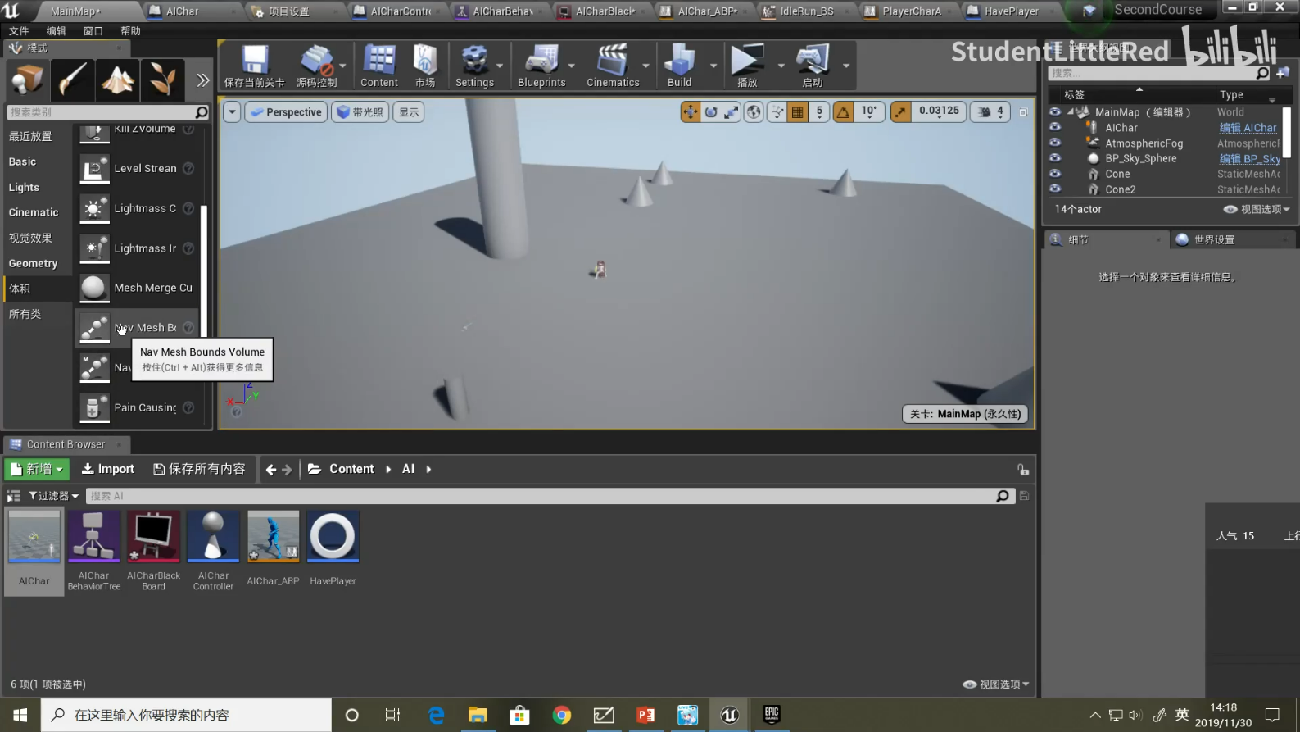Viewport: 1300px width, 732px height.
Task: Select the Landscape mode mountain icon
Action: pos(117,80)
